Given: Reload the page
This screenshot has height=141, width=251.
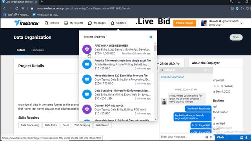Looking at the screenshot, I should pyautogui.click(x=16, y=8).
